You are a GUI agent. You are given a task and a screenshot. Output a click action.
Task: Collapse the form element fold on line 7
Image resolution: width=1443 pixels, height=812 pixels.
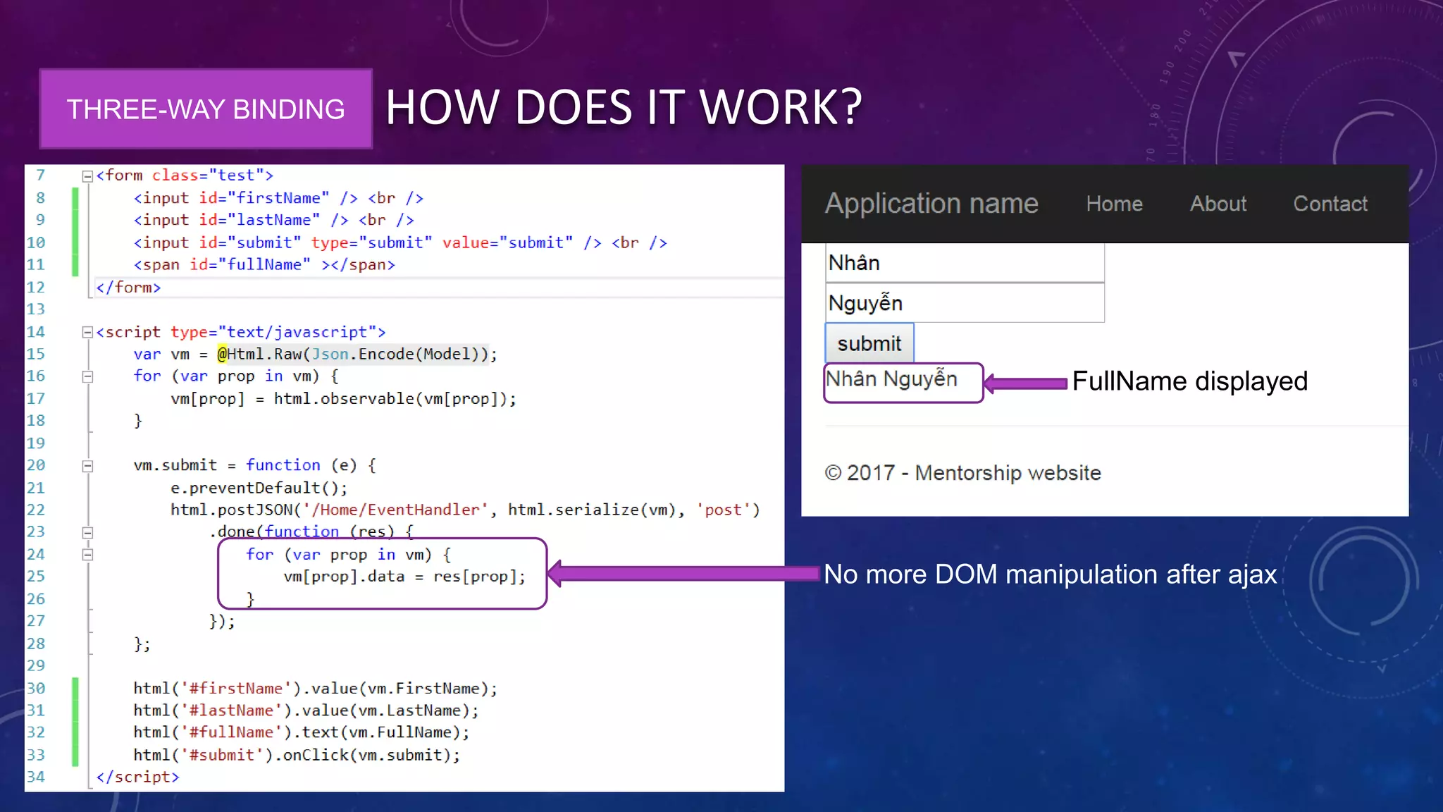point(87,176)
